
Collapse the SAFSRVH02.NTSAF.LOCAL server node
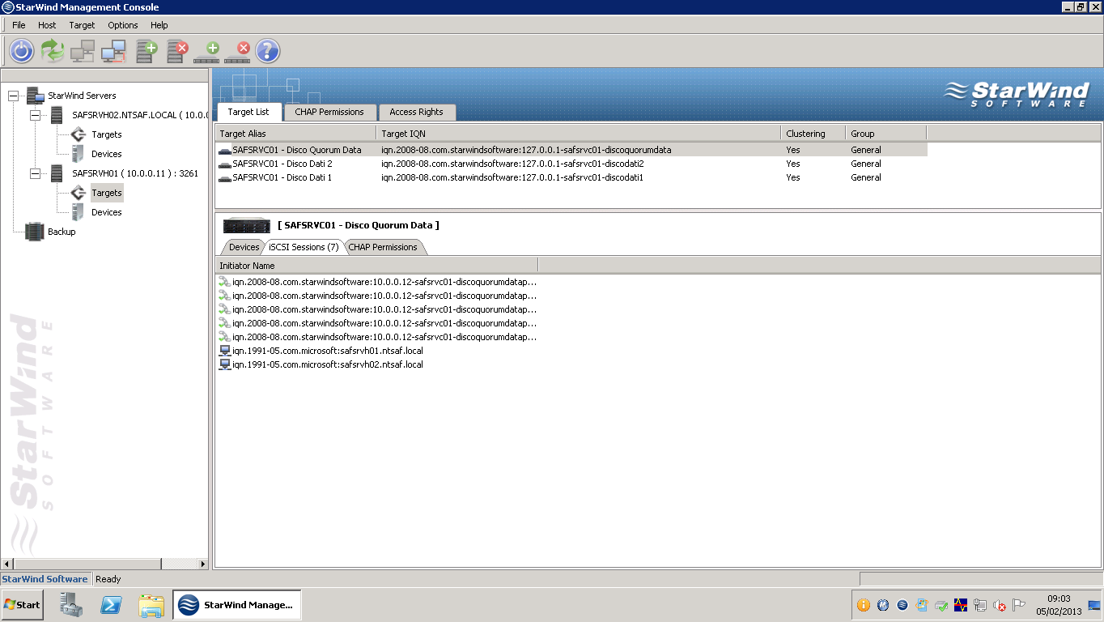point(35,115)
